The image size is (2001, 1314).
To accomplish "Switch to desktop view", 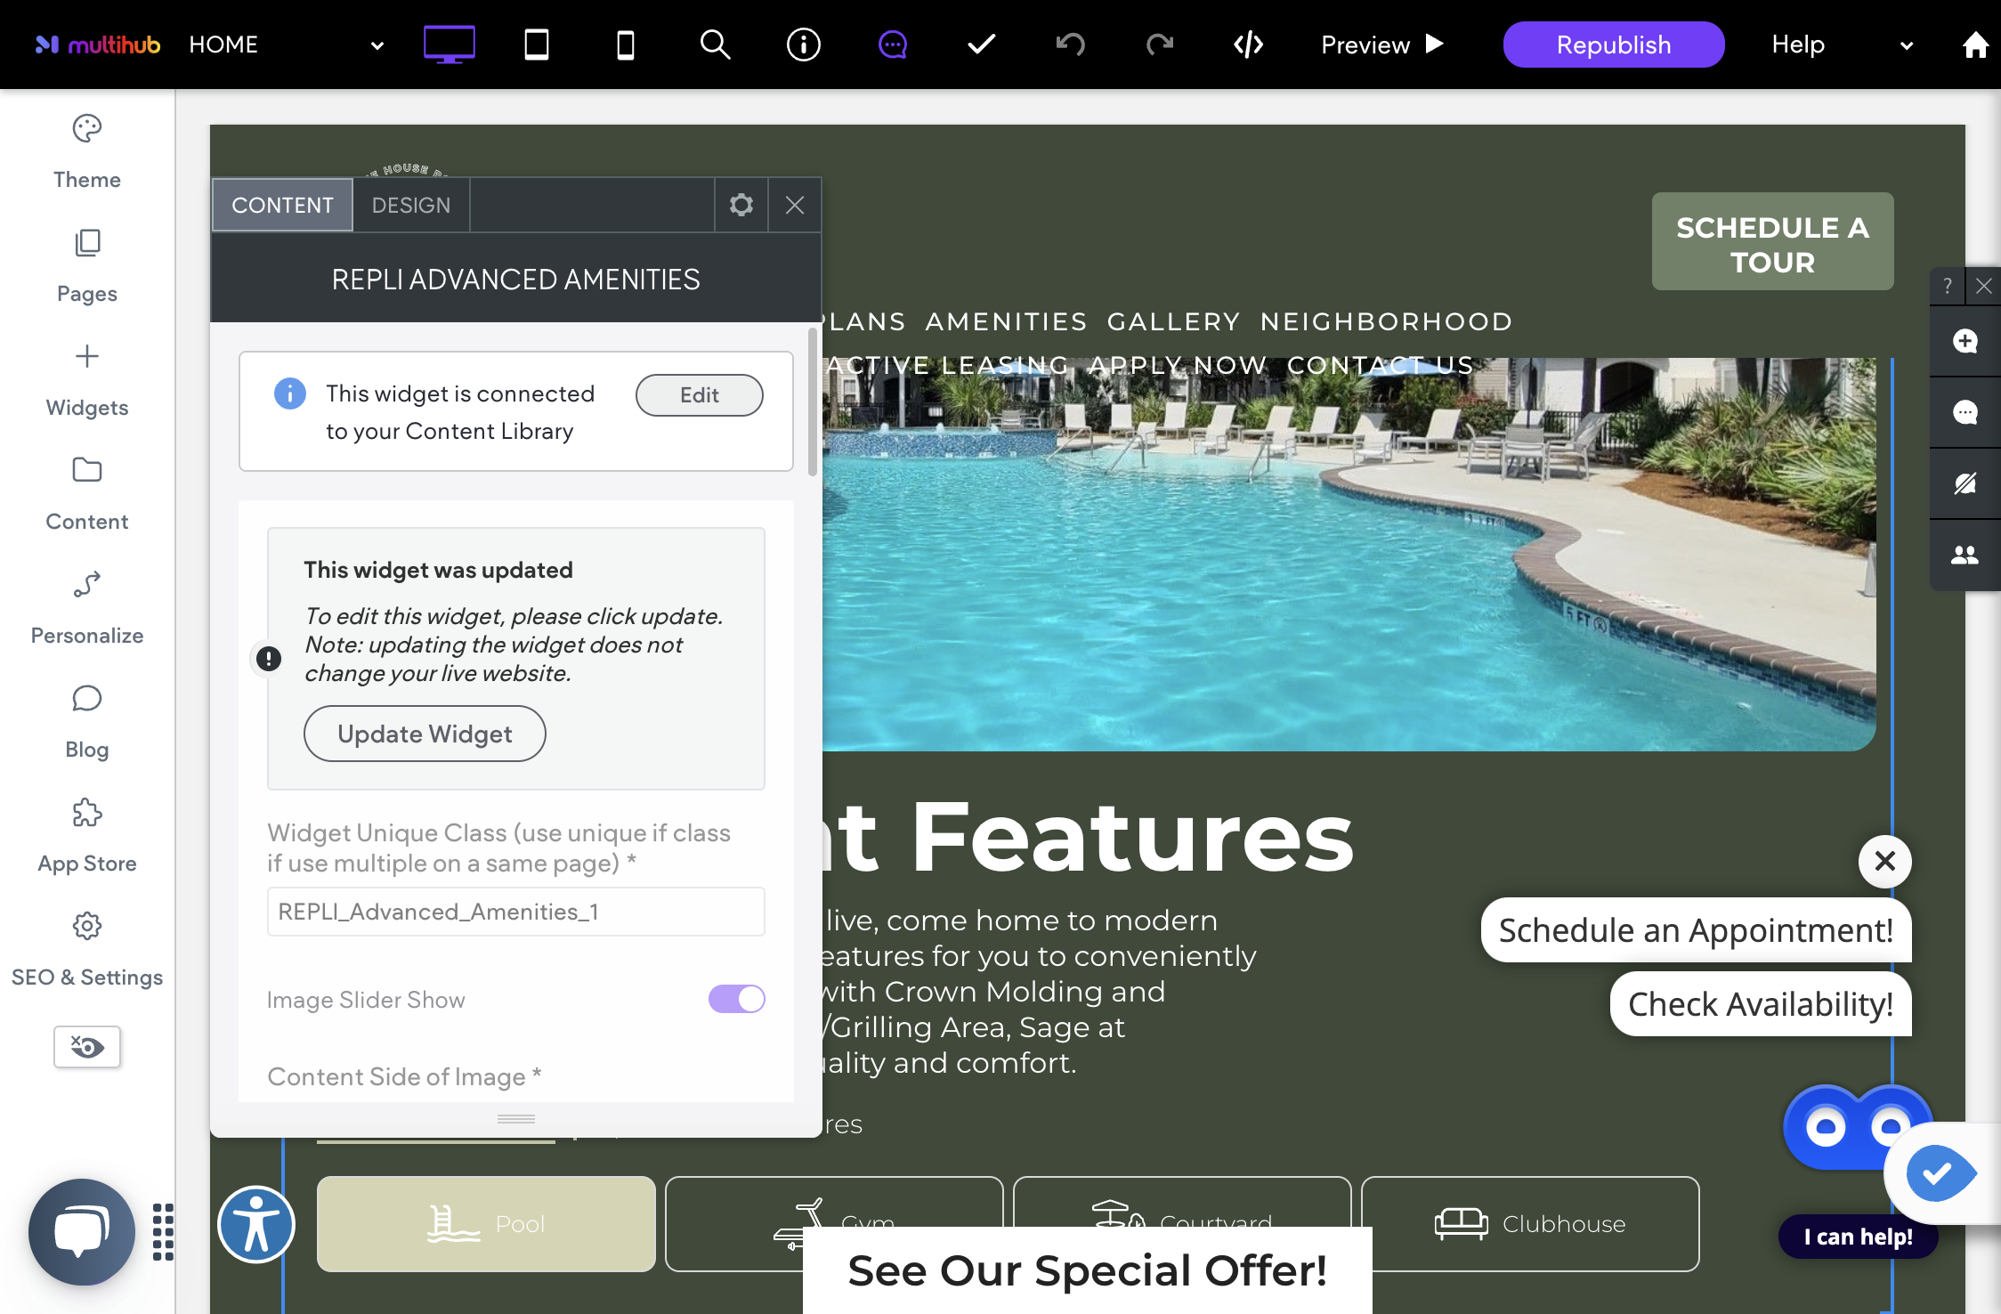I will (449, 45).
